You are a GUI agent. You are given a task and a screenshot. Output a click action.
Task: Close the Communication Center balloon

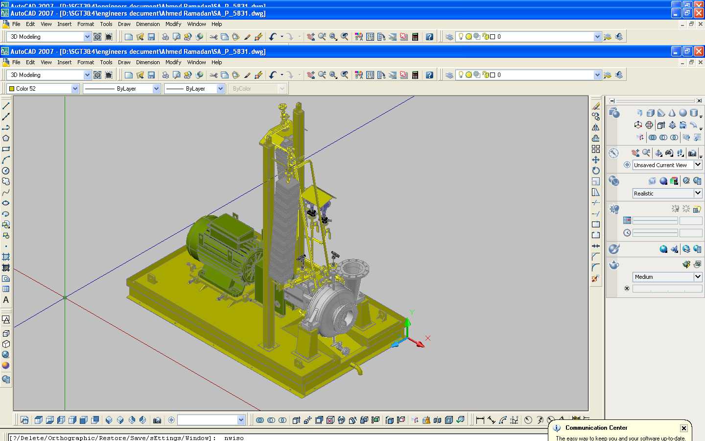[683, 428]
